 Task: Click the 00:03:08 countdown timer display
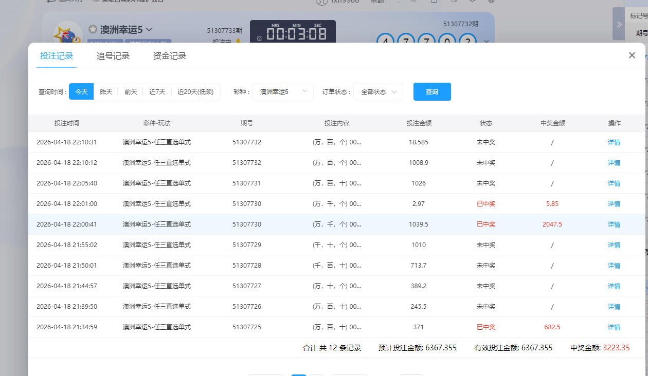pos(296,35)
